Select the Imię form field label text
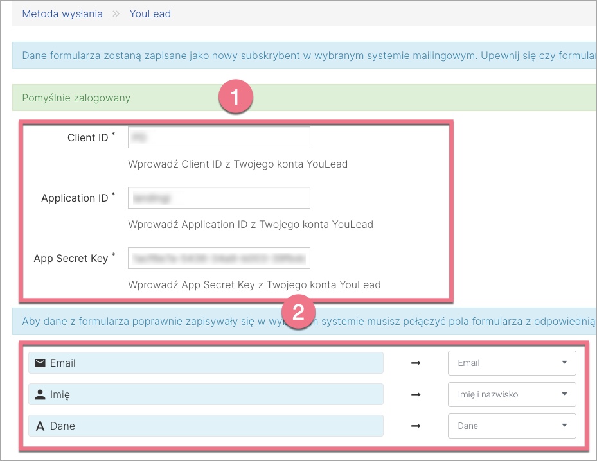Viewport: 597px width, 461px height. click(60, 394)
